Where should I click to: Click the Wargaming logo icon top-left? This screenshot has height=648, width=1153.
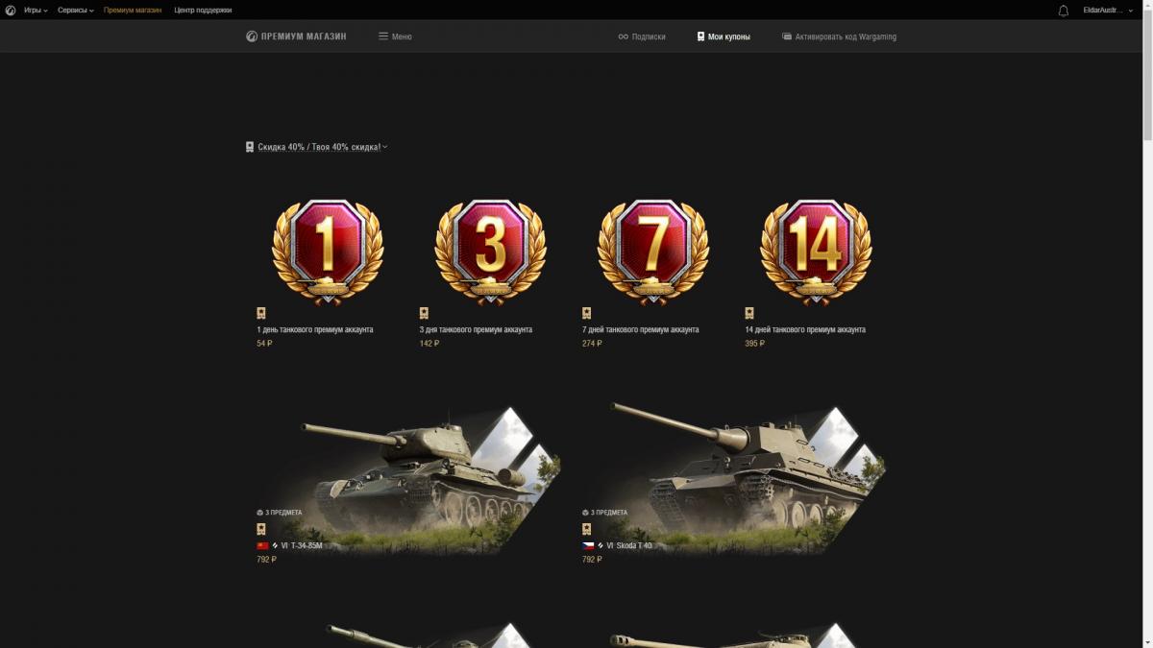(x=10, y=10)
